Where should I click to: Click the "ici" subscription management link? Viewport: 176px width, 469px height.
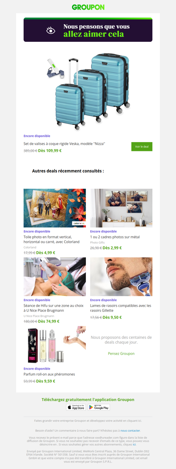tap(134, 444)
